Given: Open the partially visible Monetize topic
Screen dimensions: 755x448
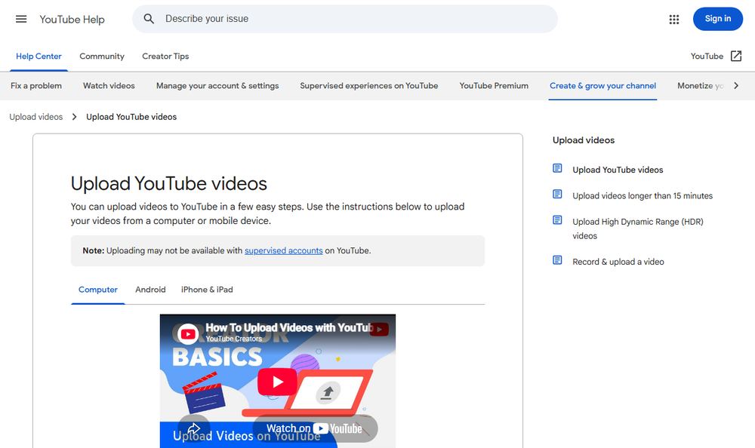Looking at the screenshot, I should (x=700, y=86).
